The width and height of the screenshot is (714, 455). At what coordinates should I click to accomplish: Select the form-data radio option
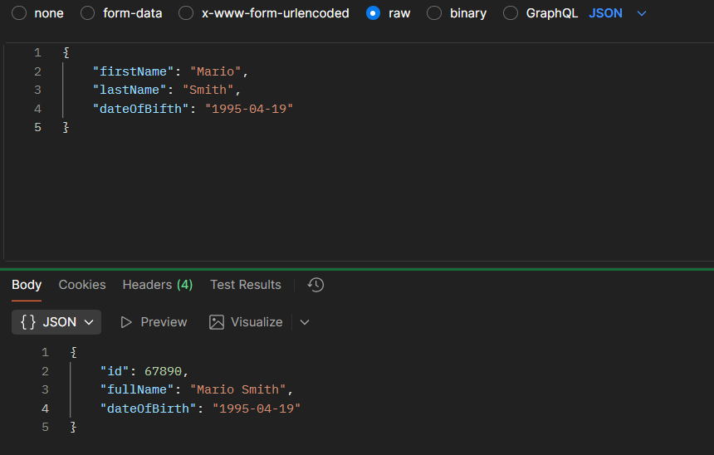pos(87,13)
